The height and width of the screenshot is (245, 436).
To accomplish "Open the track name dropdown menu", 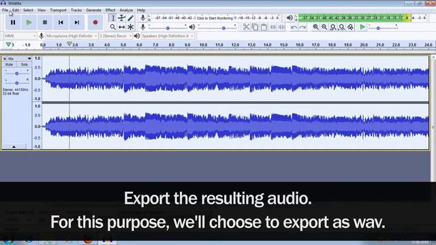I will click(x=20, y=59).
